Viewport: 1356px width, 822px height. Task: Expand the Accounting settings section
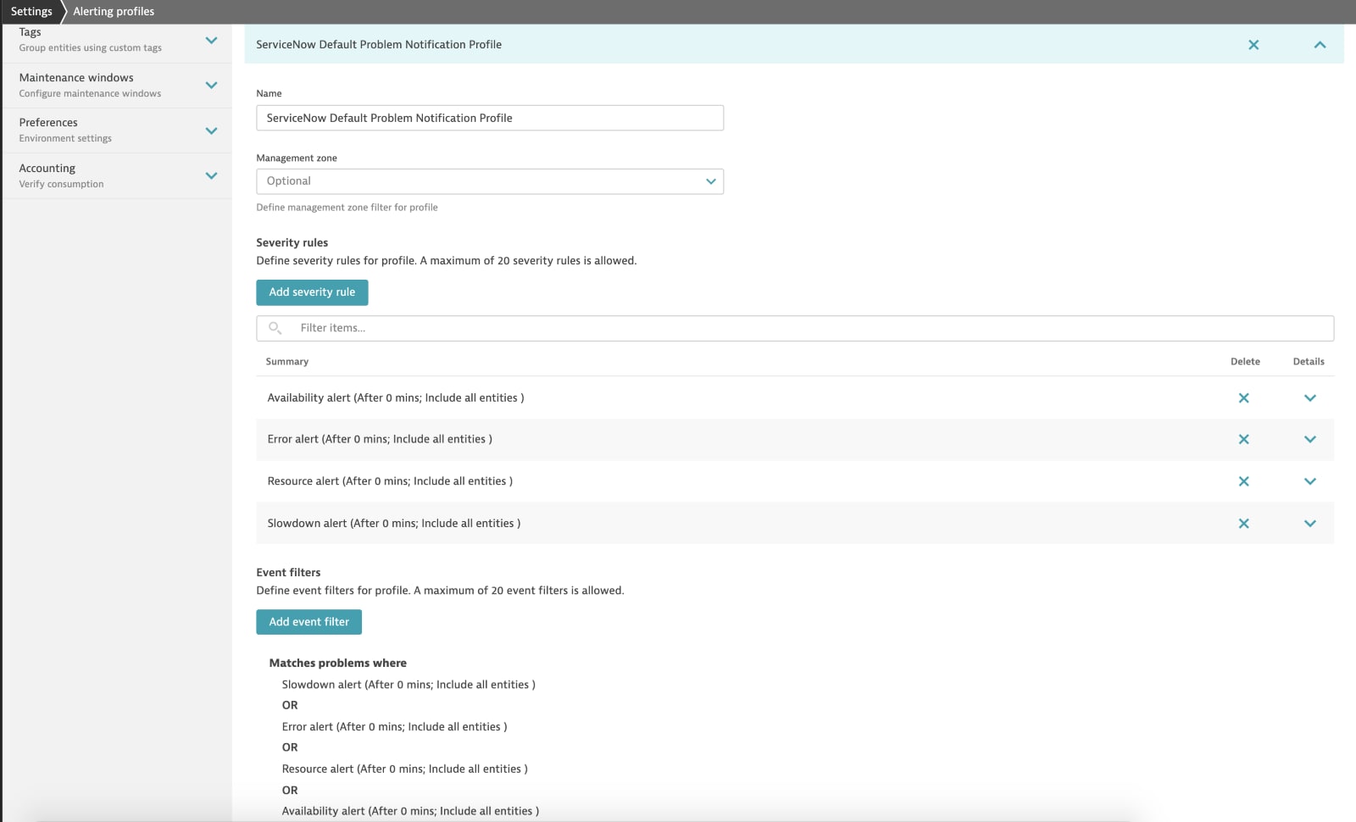[211, 175]
